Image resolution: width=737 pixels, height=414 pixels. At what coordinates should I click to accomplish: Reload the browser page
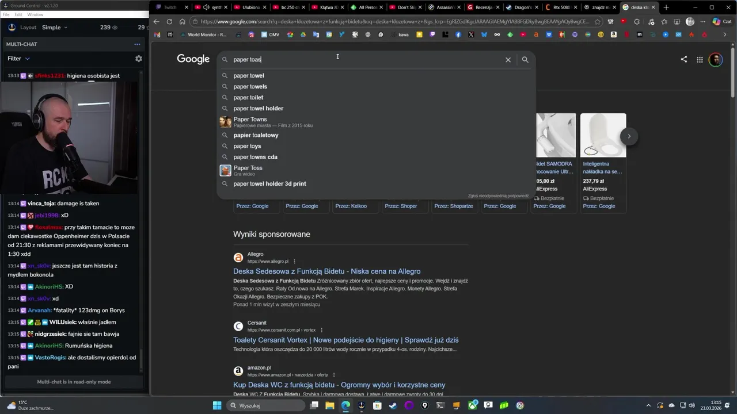coord(169,22)
